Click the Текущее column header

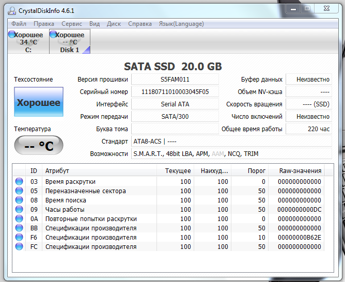[x=175, y=170]
